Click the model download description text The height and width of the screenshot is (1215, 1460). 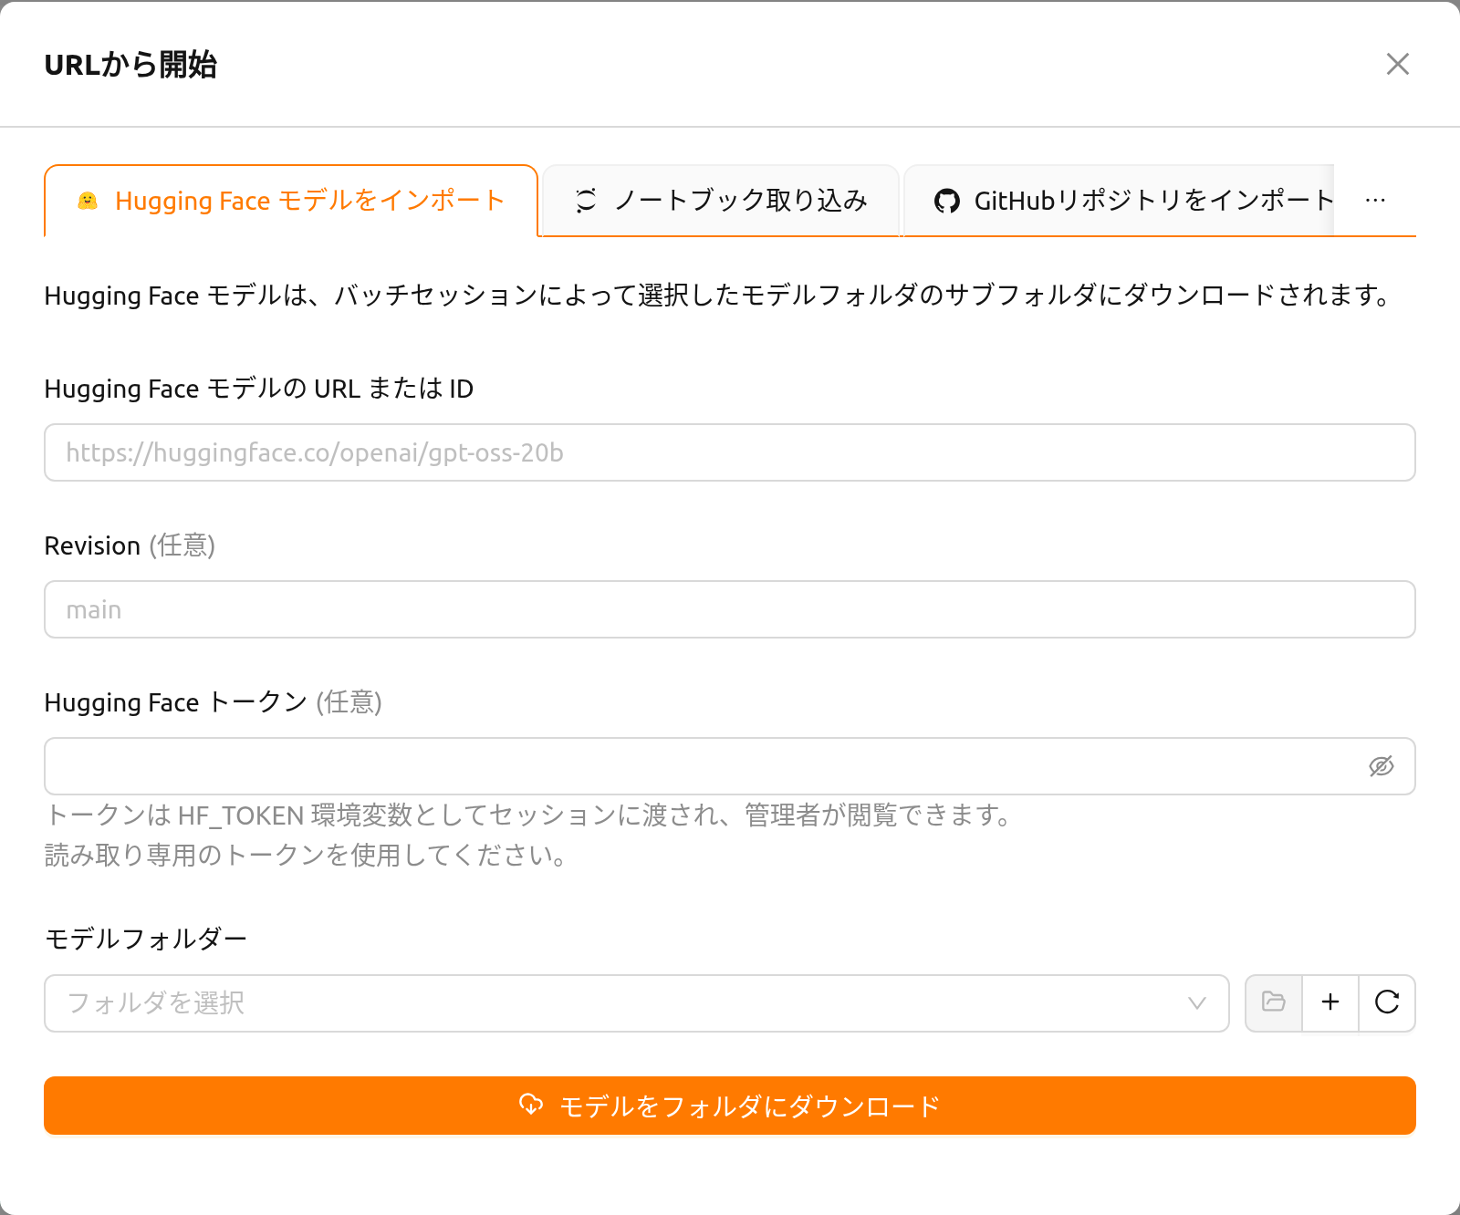(x=718, y=296)
